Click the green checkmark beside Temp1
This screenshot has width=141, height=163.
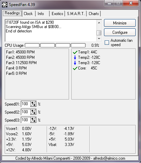75,52
